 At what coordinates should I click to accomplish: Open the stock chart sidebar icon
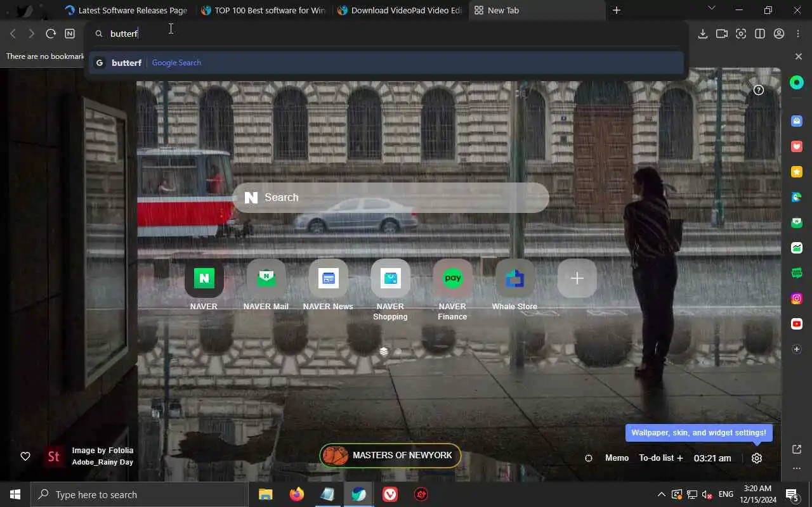tap(797, 248)
